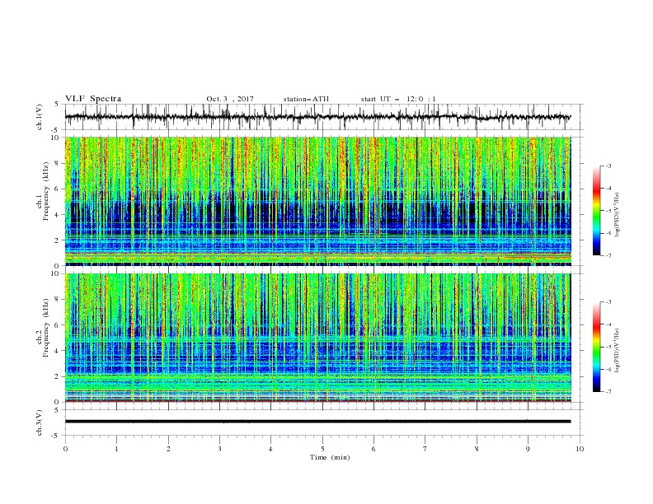Click the "-5" tick on ch.1 colorbar
The image size is (653, 504).
pos(608,211)
